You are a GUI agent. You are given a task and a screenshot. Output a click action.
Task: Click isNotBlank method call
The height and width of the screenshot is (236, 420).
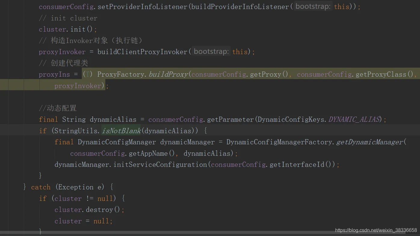click(121, 131)
